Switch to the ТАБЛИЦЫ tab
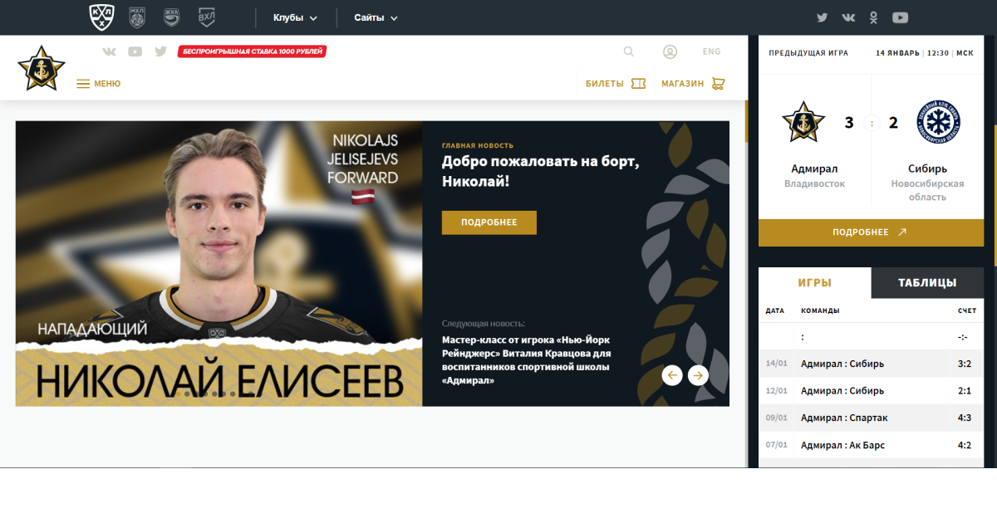The height and width of the screenshot is (523, 997). tap(927, 282)
